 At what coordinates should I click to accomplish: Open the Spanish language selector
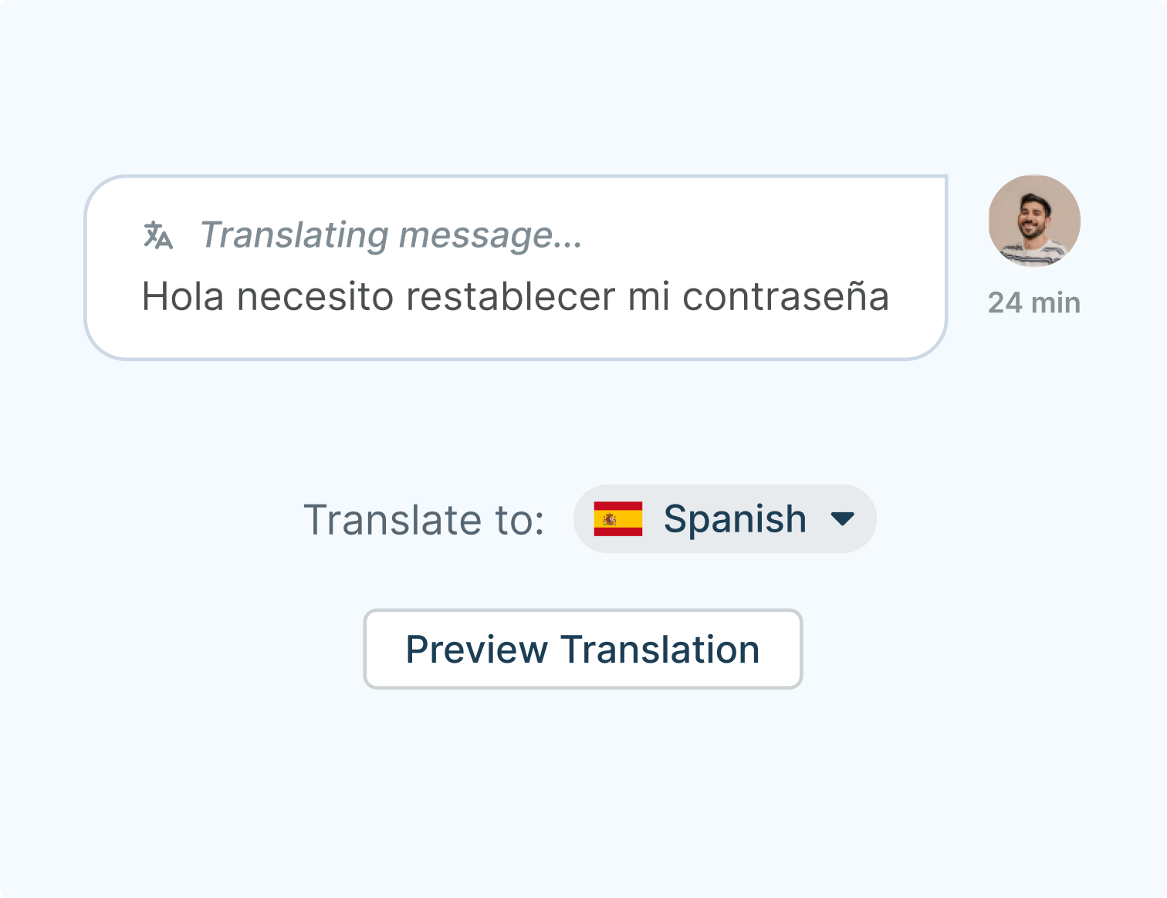pos(724,518)
